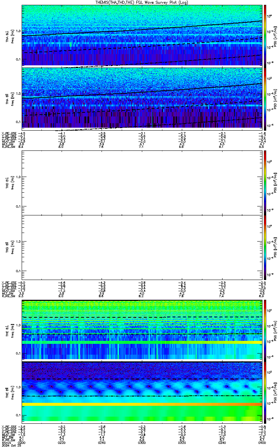Click the 'R_RE_SM' row label under the THD panels
The height and width of the screenshot is (448, 280).
[x=8, y=296]
